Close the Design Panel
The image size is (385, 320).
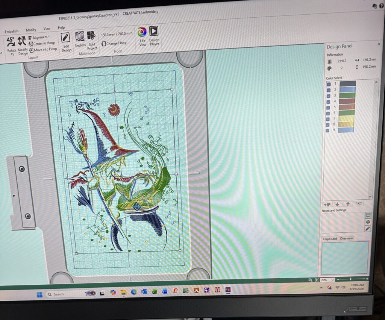[379, 44]
